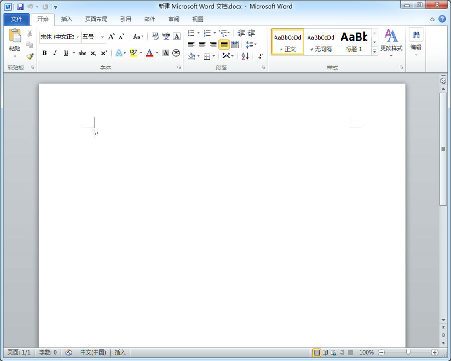
Task: Select the Format Painter icon
Action: pyautogui.click(x=30, y=56)
